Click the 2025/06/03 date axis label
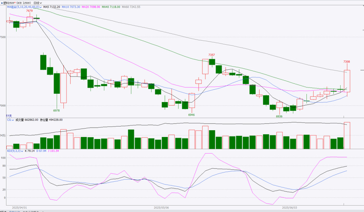Screen dimensions: 364x212 coord(289,207)
